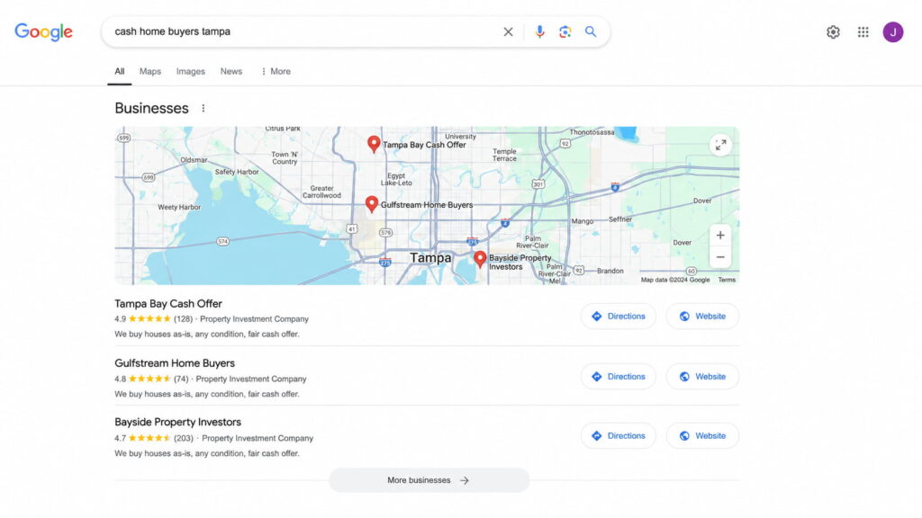Click the Brandon label on the map
This screenshot has width=922, height=518.
(x=610, y=271)
